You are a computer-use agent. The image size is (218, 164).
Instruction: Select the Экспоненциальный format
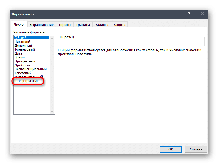click(31, 69)
